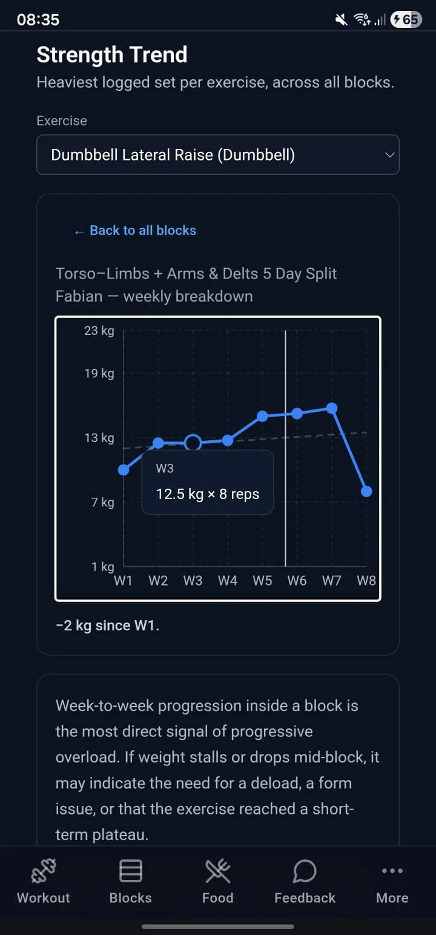
Task: Open the Feedback speech bubble icon
Action: click(305, 871)
